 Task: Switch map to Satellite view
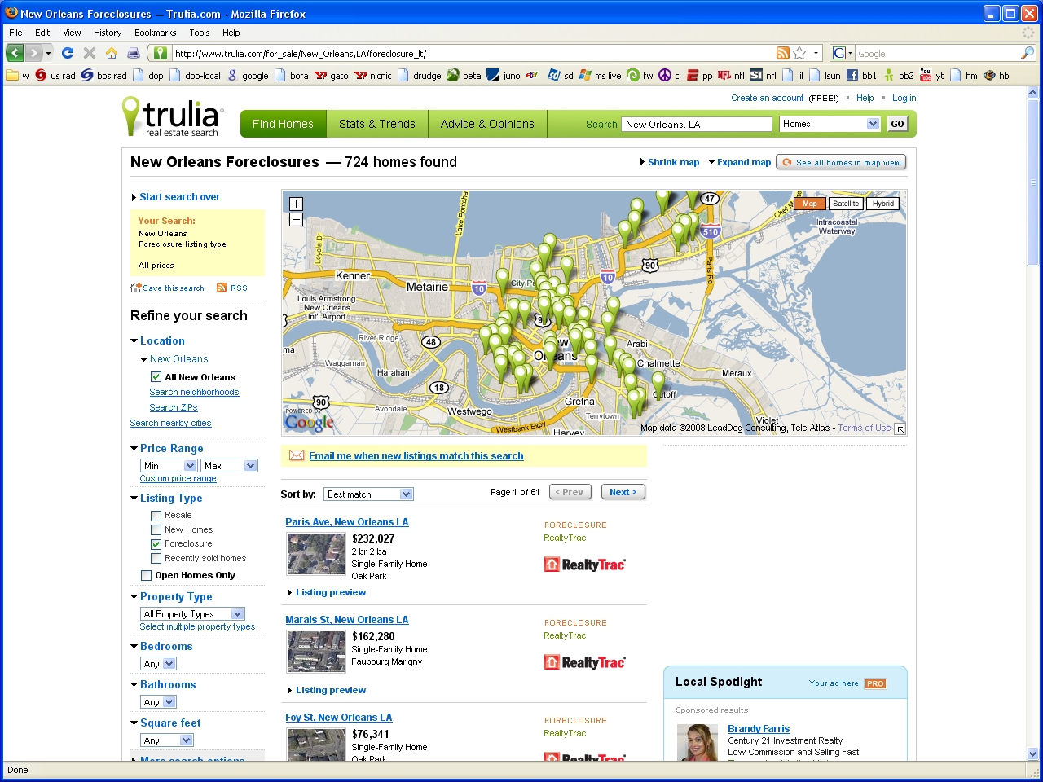(846, 204)
